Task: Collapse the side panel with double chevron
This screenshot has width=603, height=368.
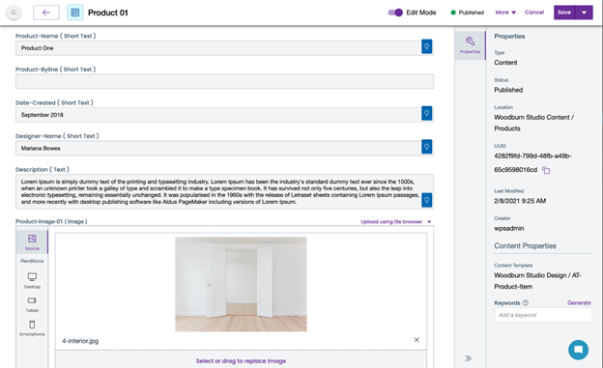Action: tap(468, 358)
